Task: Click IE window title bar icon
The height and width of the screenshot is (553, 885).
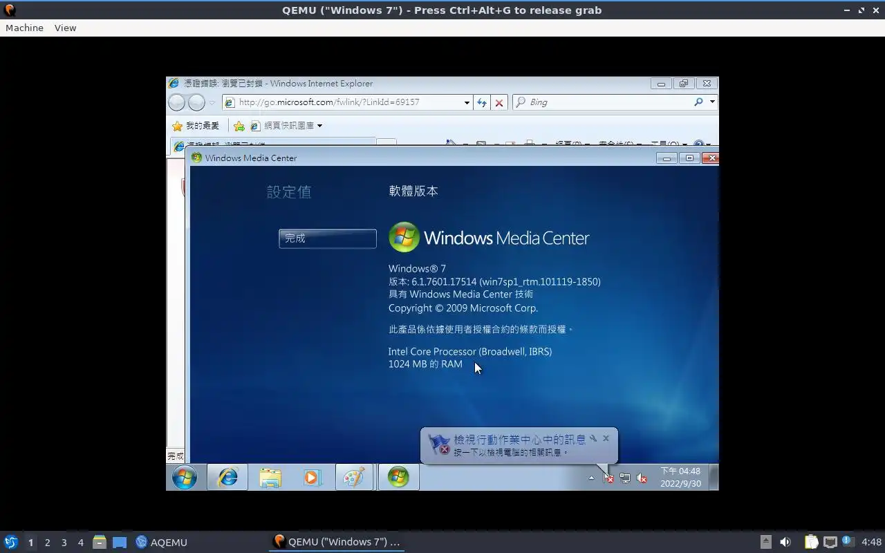Action: click(x=174, y=84)
